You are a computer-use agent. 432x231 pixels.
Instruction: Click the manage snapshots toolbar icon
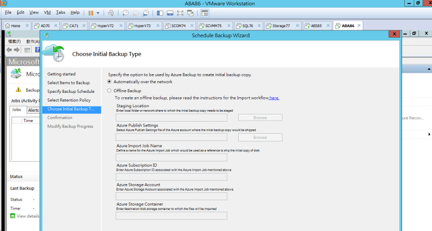click(145, 12)
